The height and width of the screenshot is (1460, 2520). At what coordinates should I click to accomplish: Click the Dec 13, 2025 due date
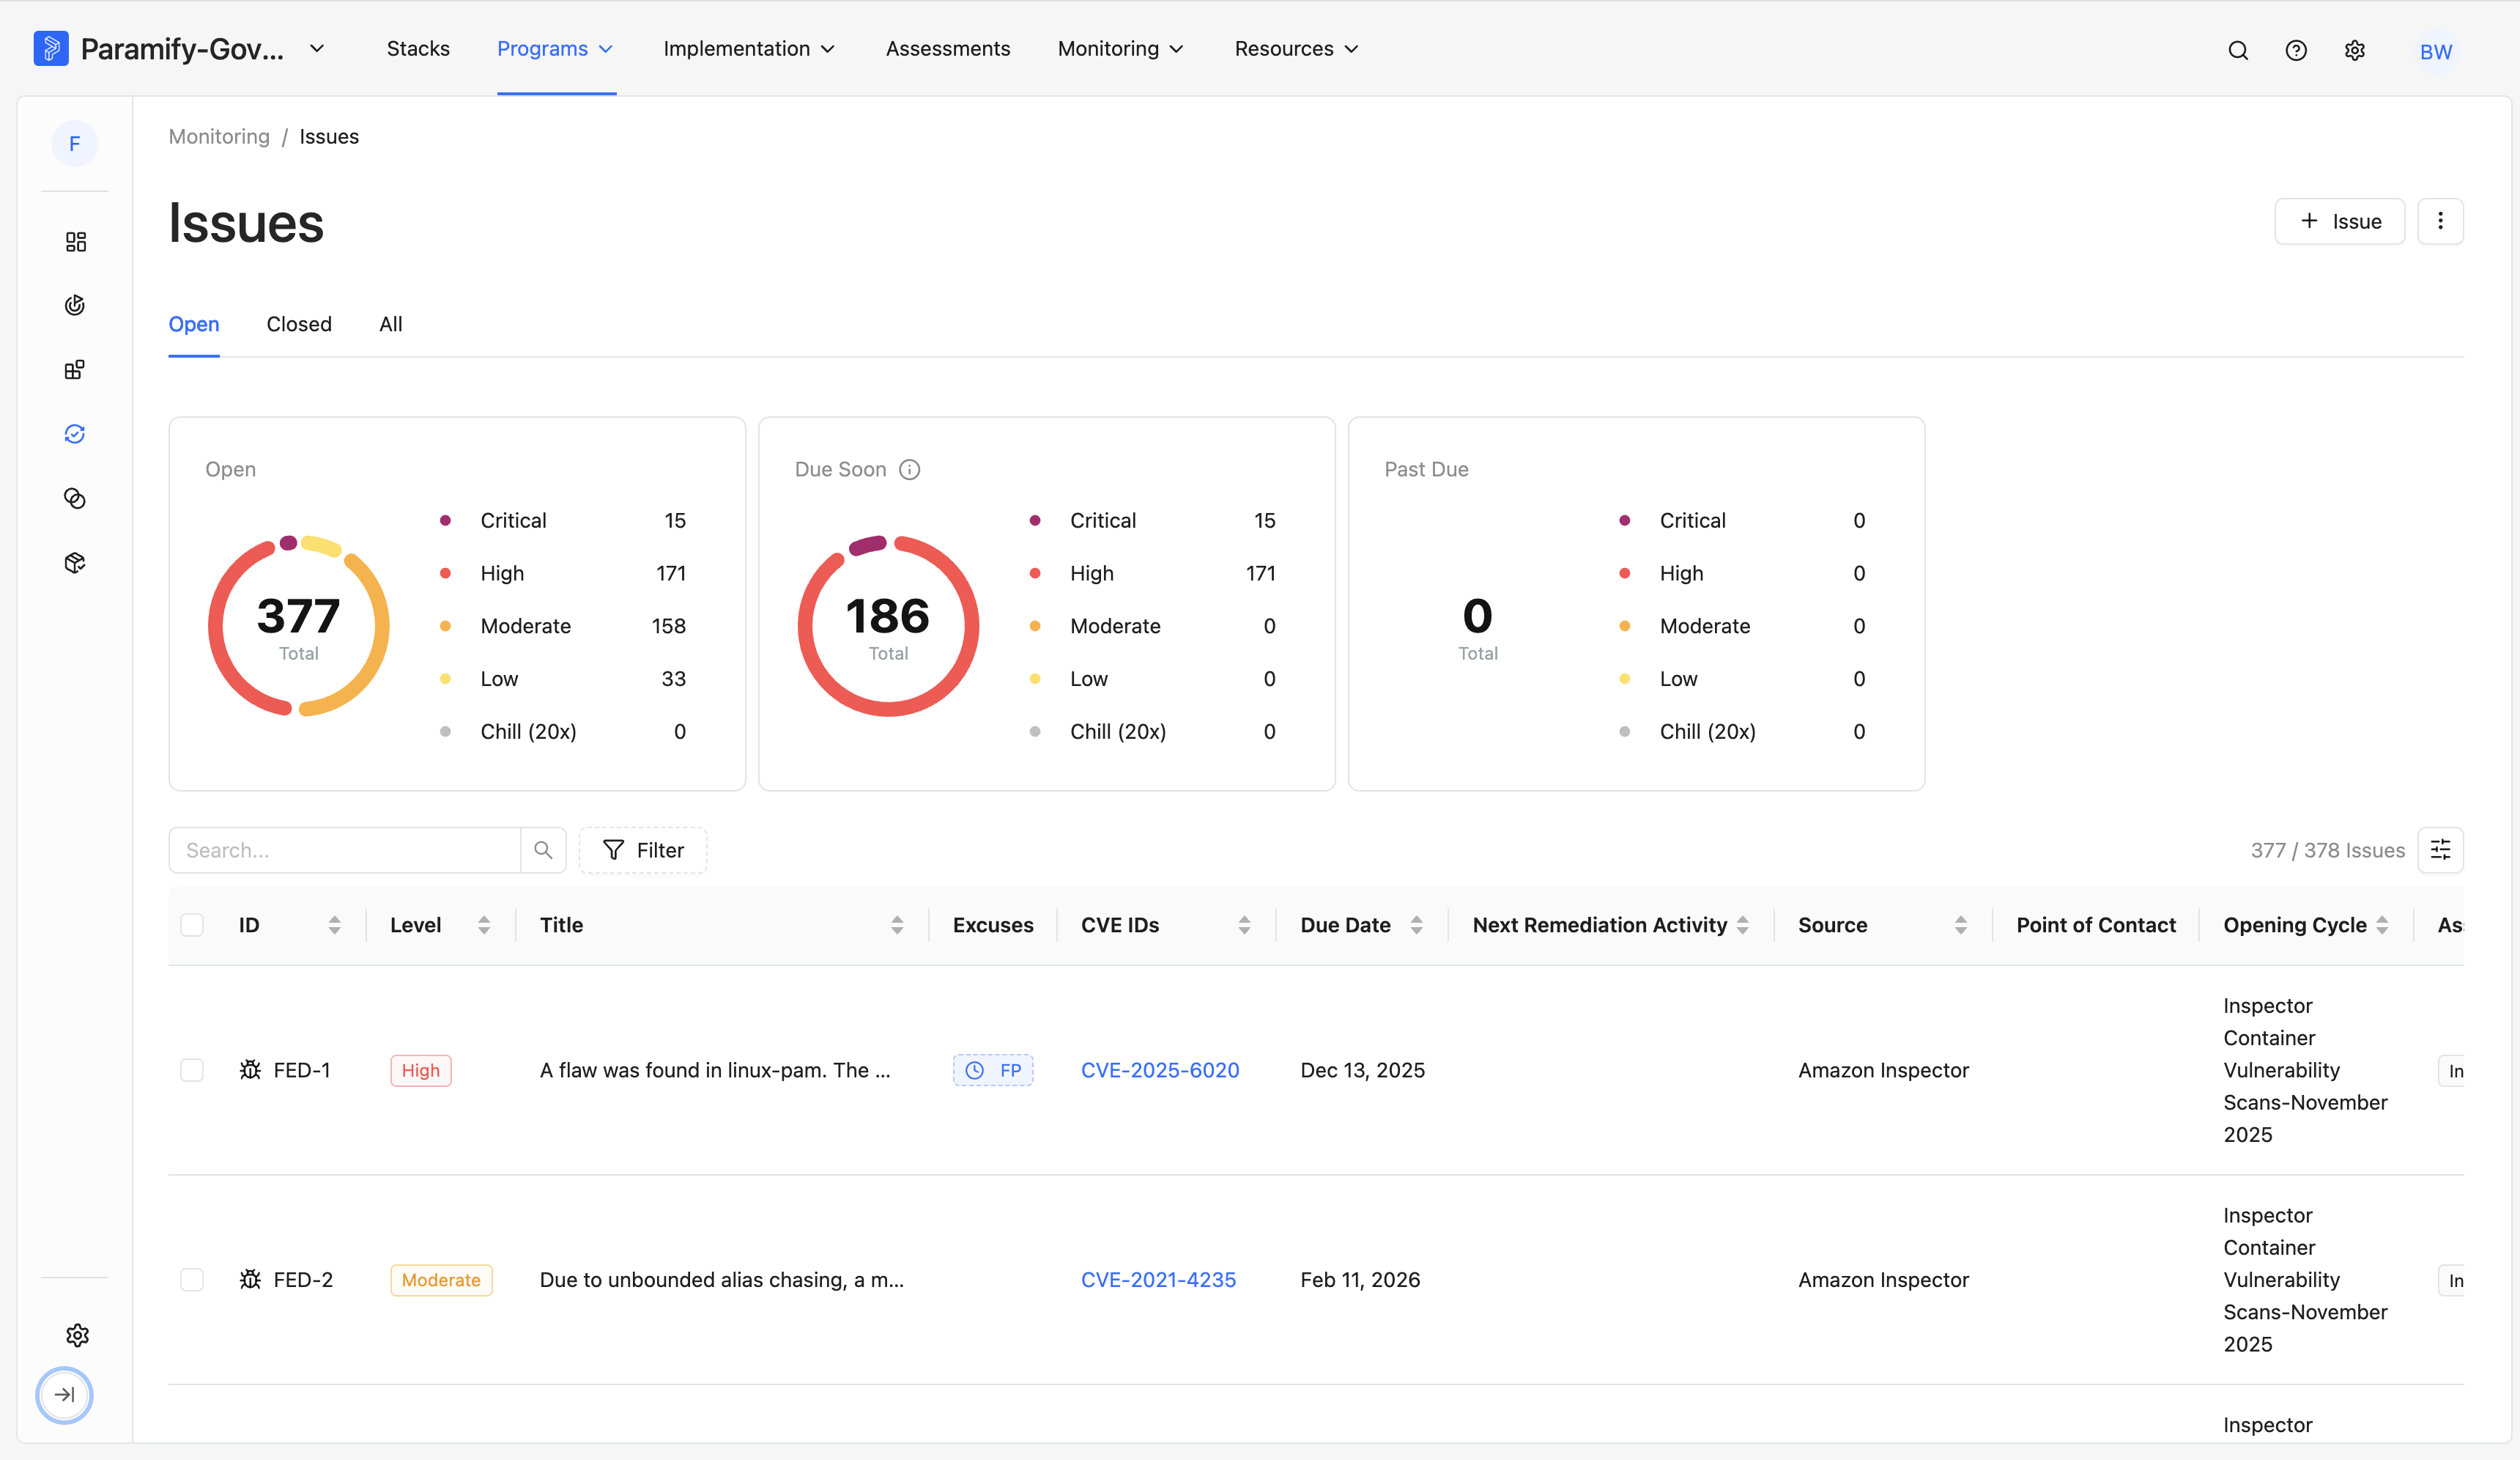(1362, 1070)
